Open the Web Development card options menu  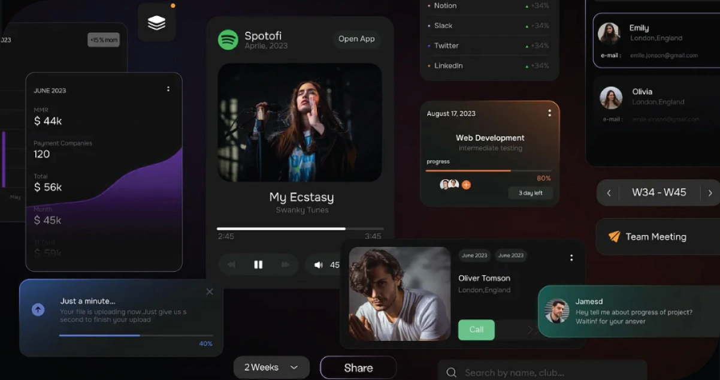click(x=549, y=113)
